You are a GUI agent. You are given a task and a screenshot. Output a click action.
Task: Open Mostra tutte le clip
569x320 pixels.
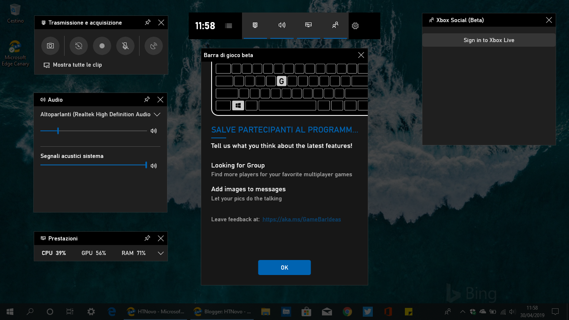[73, 65]
